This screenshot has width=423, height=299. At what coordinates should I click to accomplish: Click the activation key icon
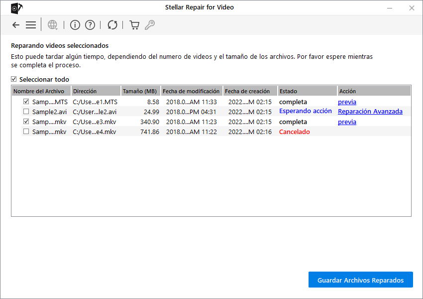click(x=150, y=25)
